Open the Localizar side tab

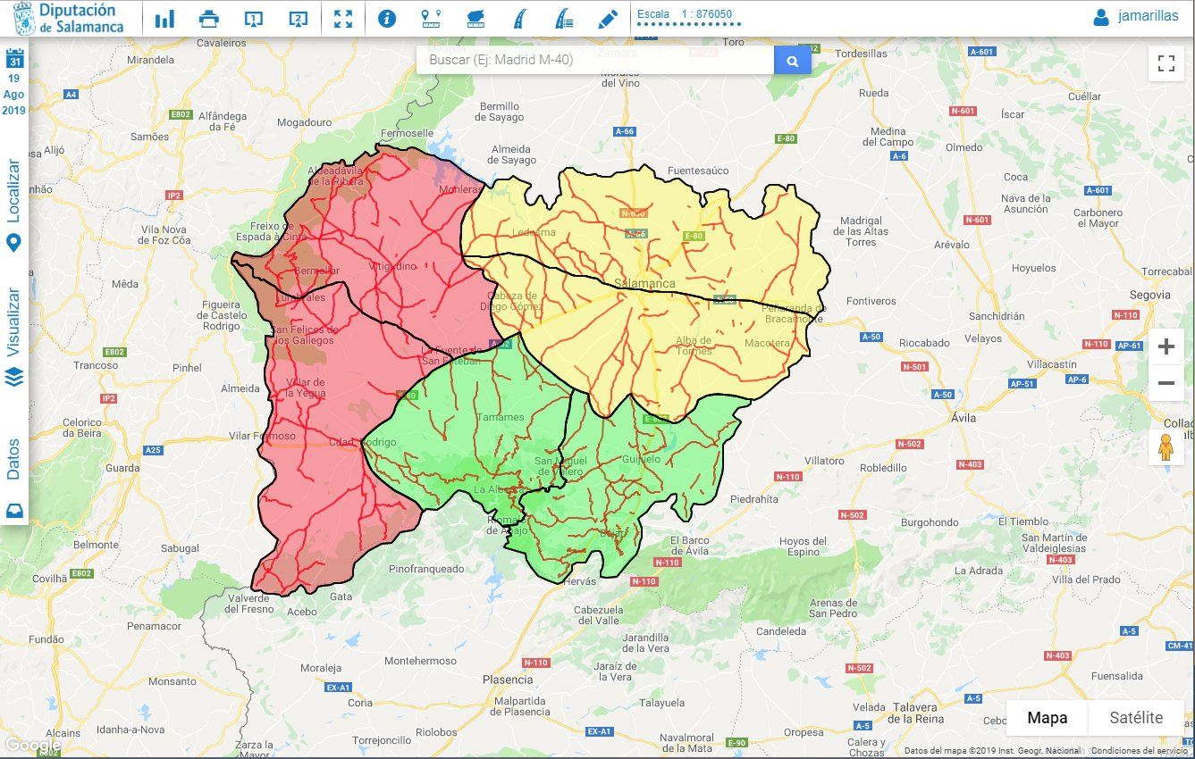pyautogui.click(x=13, y=191)
